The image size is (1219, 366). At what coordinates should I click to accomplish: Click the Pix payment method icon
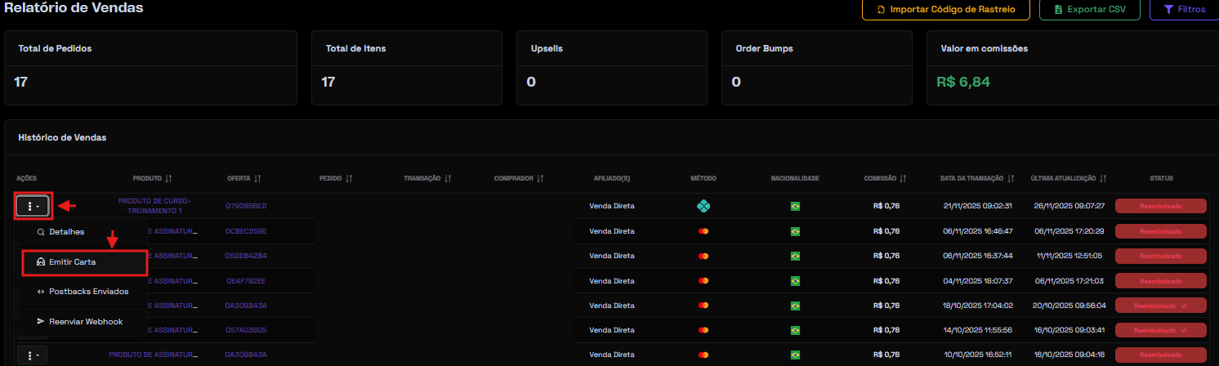[703, 206]
